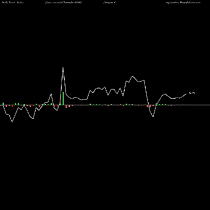210x210 pixels.
Task: Click the tallest green force index bar
Action: coord(63,98)
